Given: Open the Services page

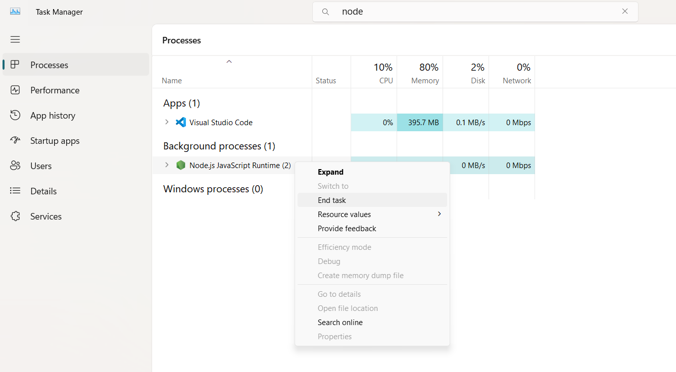Looking at the screenshot, I should click(x=76, y=216).
